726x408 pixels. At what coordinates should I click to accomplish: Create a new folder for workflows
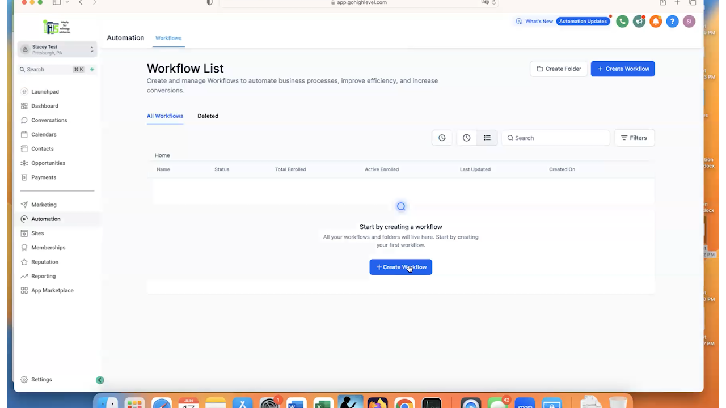click(559, 69)
